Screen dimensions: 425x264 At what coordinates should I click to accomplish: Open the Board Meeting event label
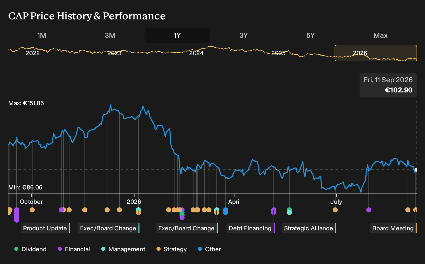393,228
